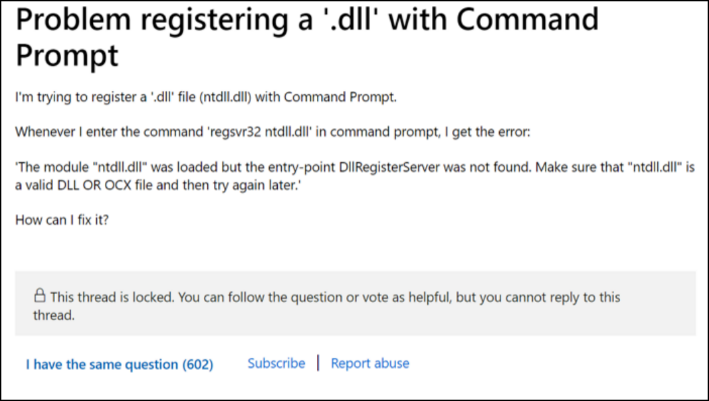
Task: Report this question as abusive
Action: pyautogui.click(x=369, y=363)
